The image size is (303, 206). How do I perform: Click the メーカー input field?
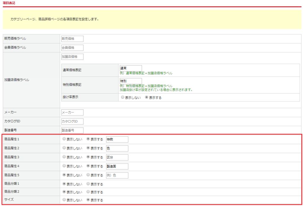pyautogui.click(x=72, y=112)
